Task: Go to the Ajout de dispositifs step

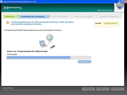Action: pyautogui.click(x=60, y=17)
